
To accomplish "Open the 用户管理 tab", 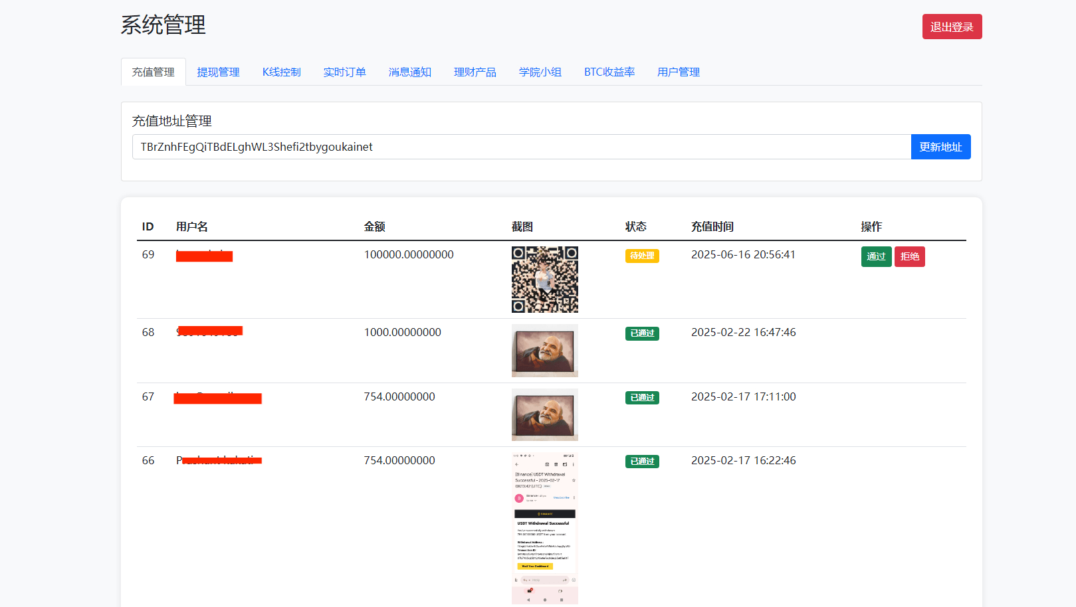I will [678, 72].
